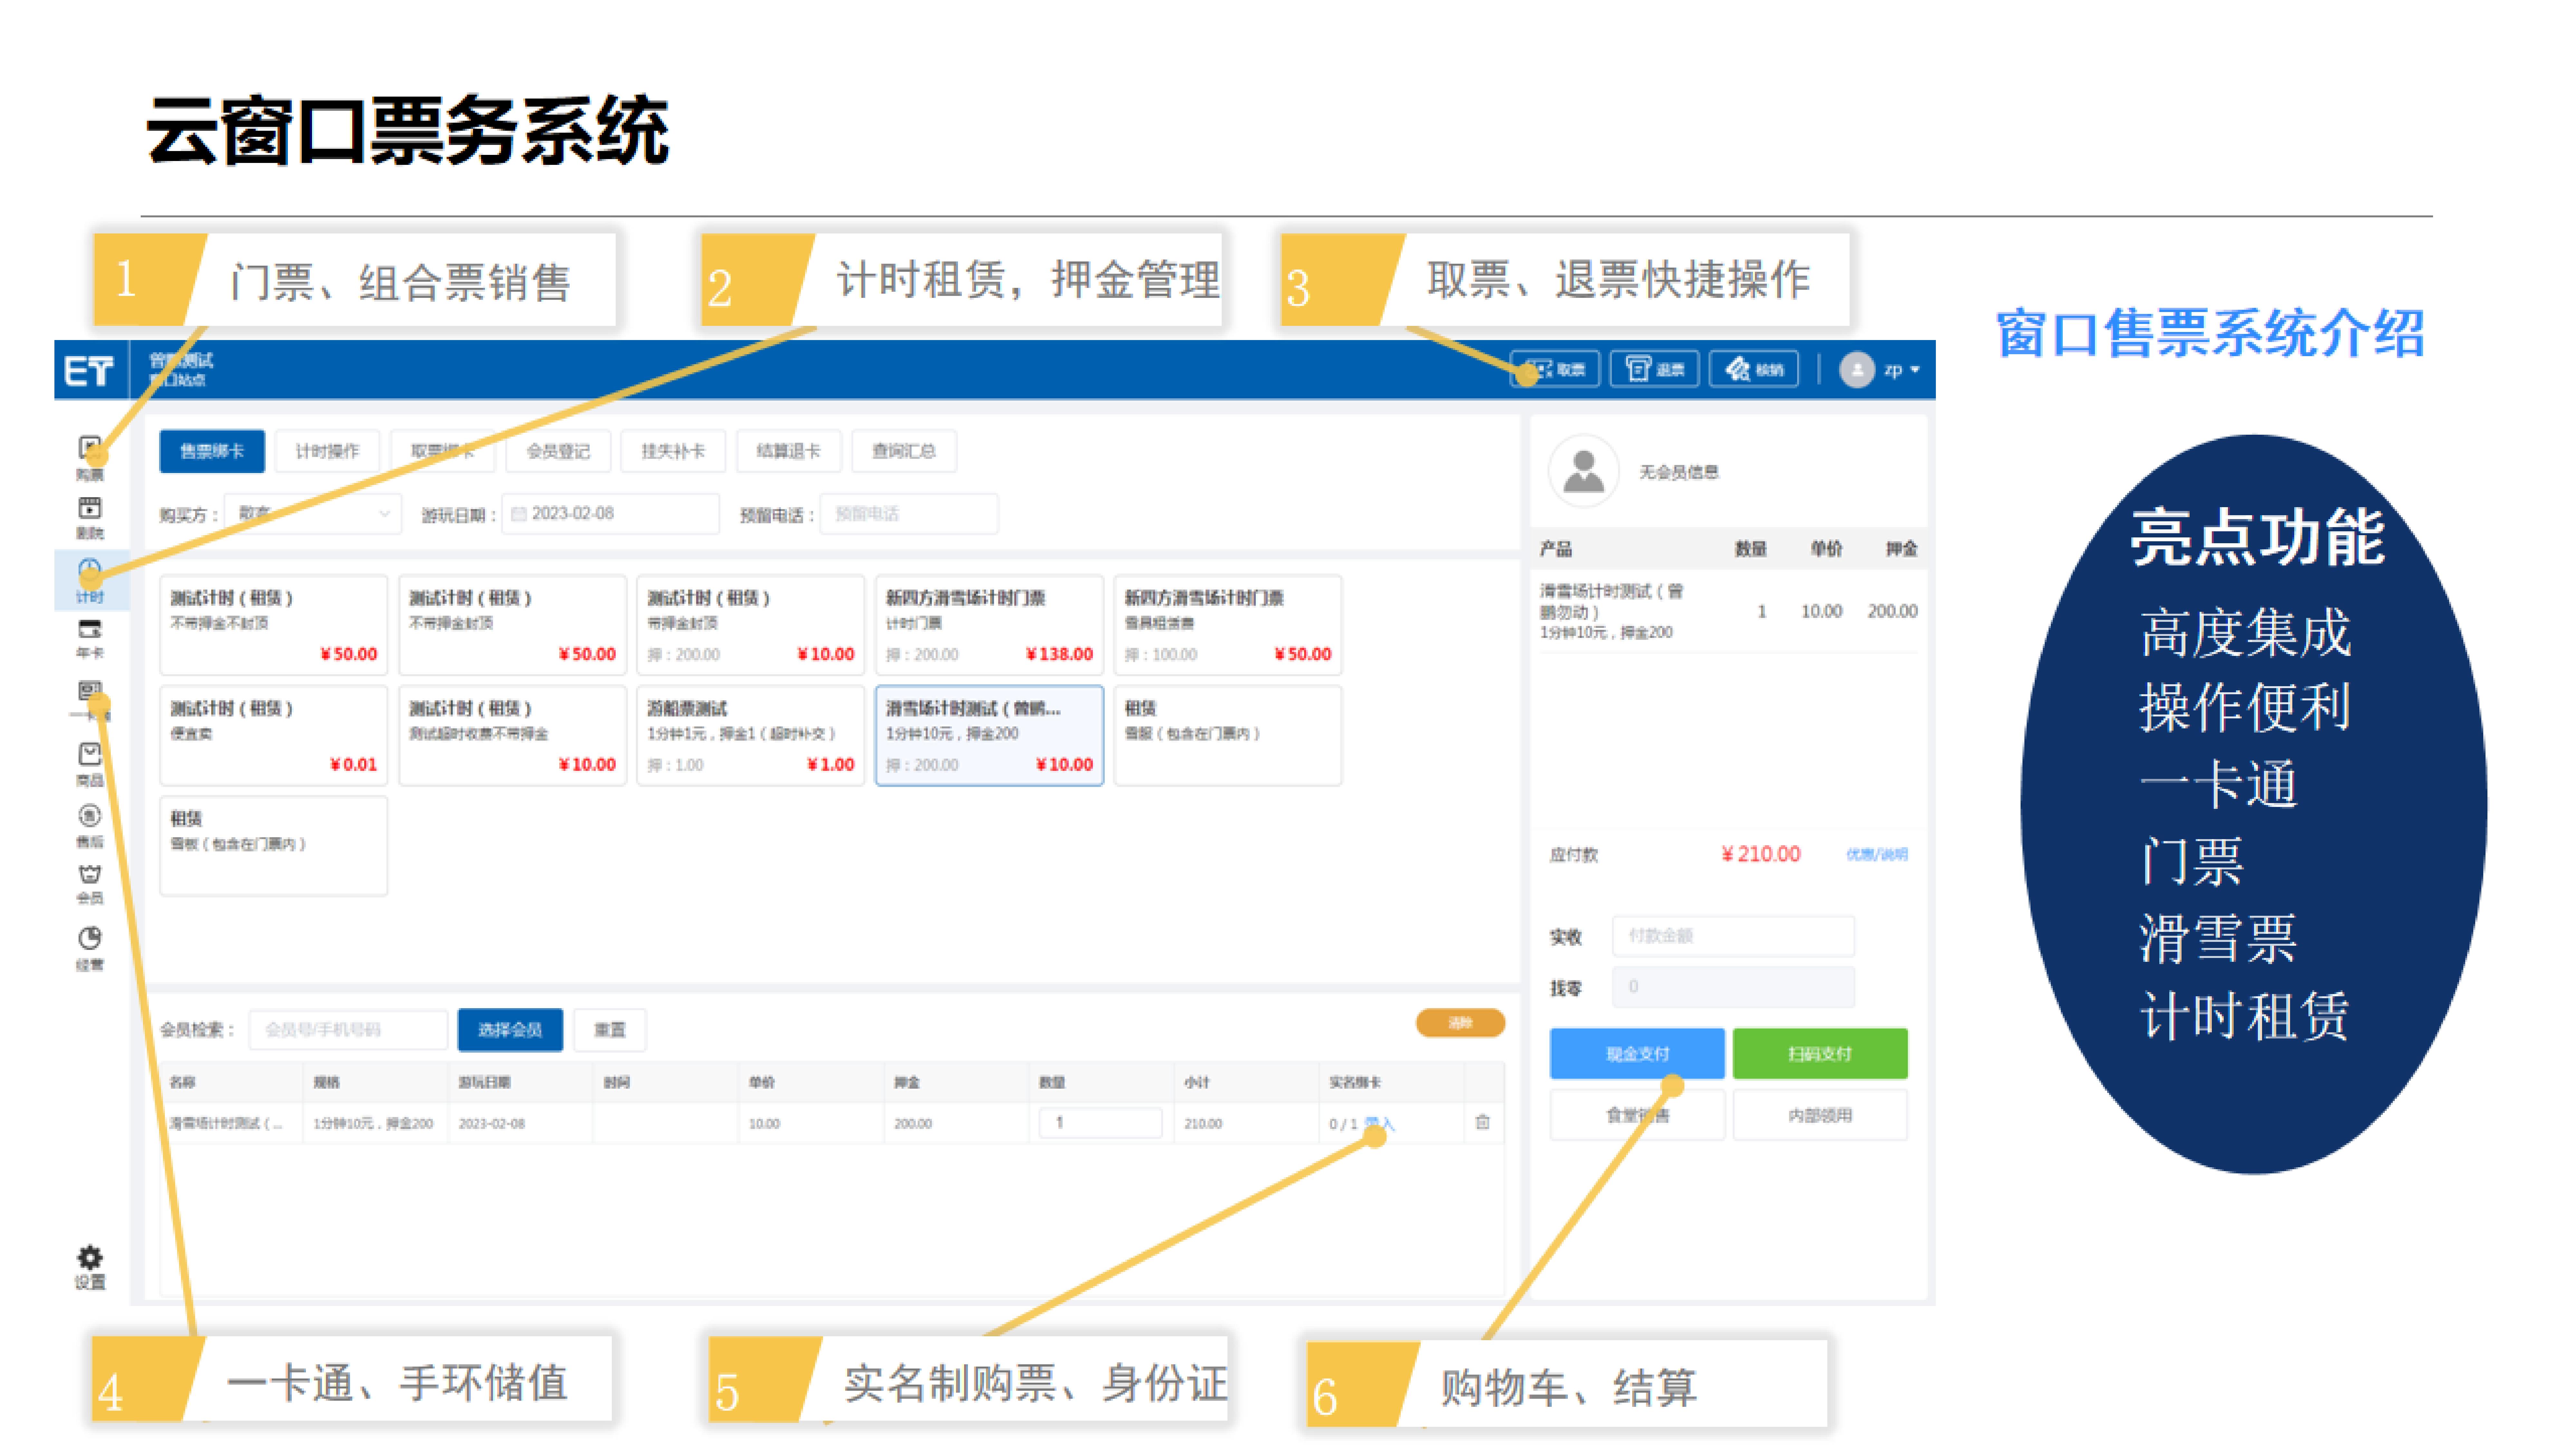Switch to the 计时操作 tab

(x=327, y=451)
